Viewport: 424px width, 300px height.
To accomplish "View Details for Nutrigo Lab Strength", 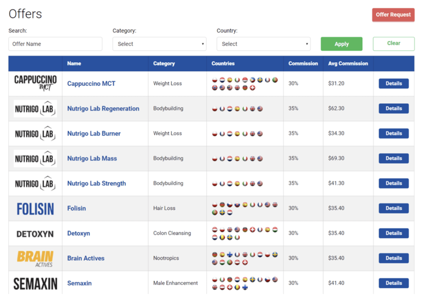I will click(x=394, y=183).
